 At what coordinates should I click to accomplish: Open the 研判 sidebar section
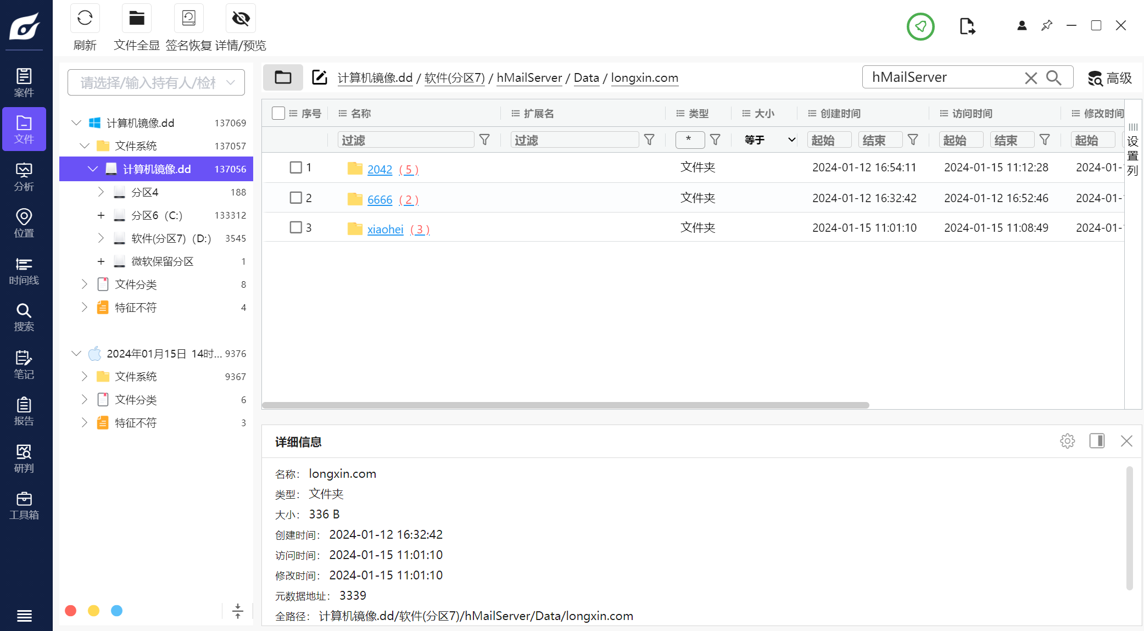coord(24,459)
